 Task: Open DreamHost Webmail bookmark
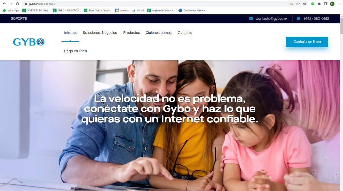point(193,10)
